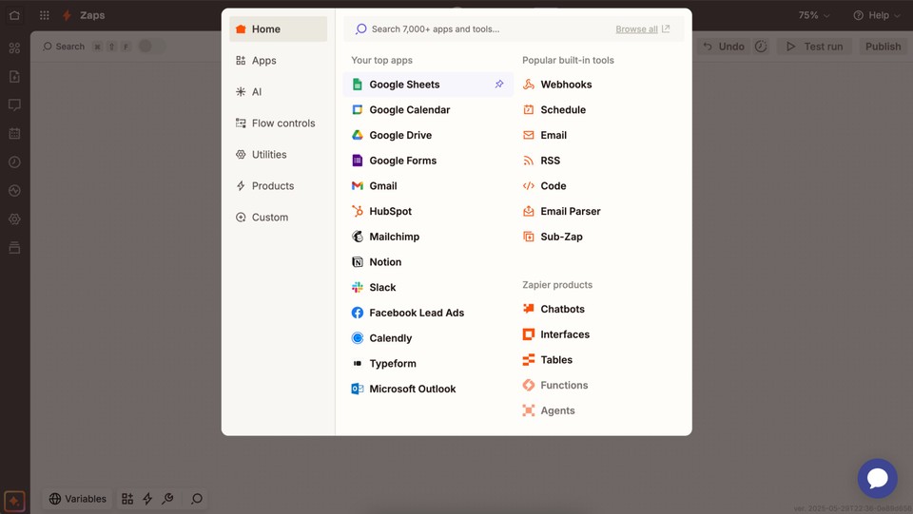Viewport: 913px width, 514px height.
Task: Open sidebar calendar icon
Action: click(14, 134)
